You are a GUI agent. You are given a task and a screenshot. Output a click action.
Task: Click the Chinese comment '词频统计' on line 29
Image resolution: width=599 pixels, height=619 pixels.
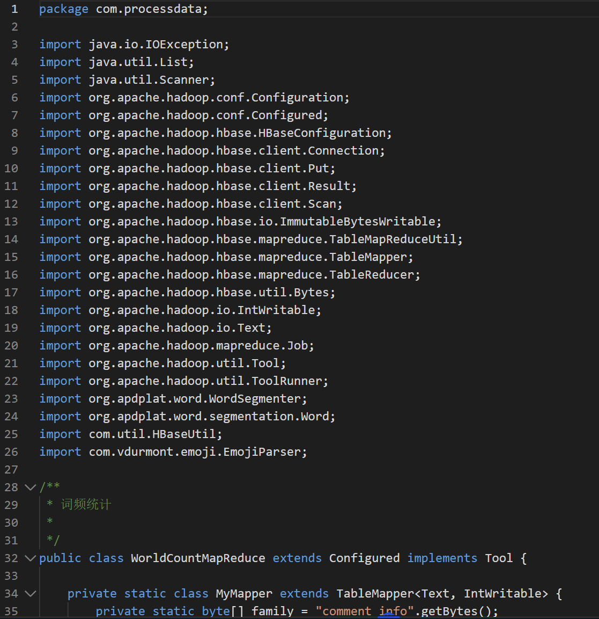(86, 505)
